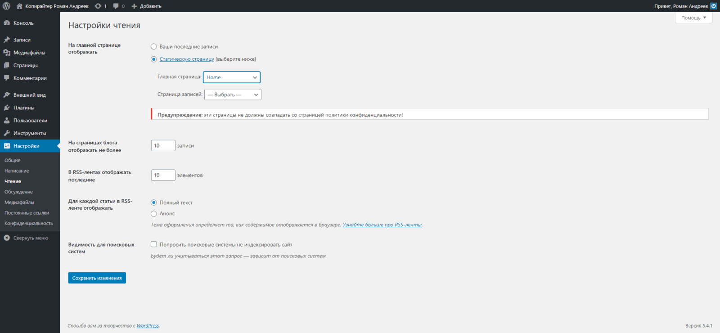Viewport: 720px width, 333px height.
Task: Enable asking search engines not to index
Action: click(154, 244)
